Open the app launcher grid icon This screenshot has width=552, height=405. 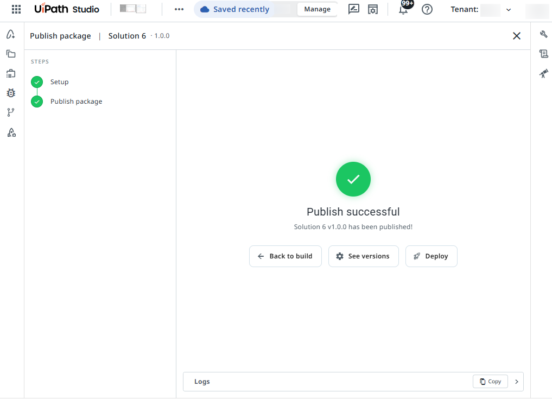click(x=16, y=9)
